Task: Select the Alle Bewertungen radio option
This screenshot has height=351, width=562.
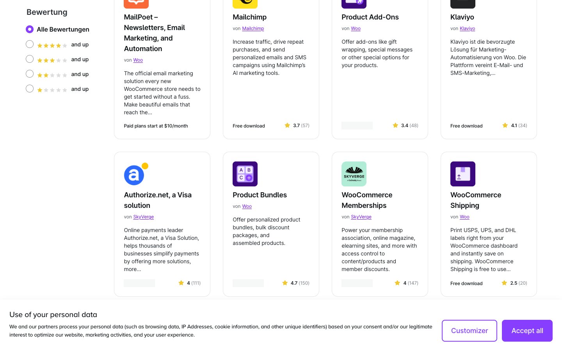Action: click(30, 29)
